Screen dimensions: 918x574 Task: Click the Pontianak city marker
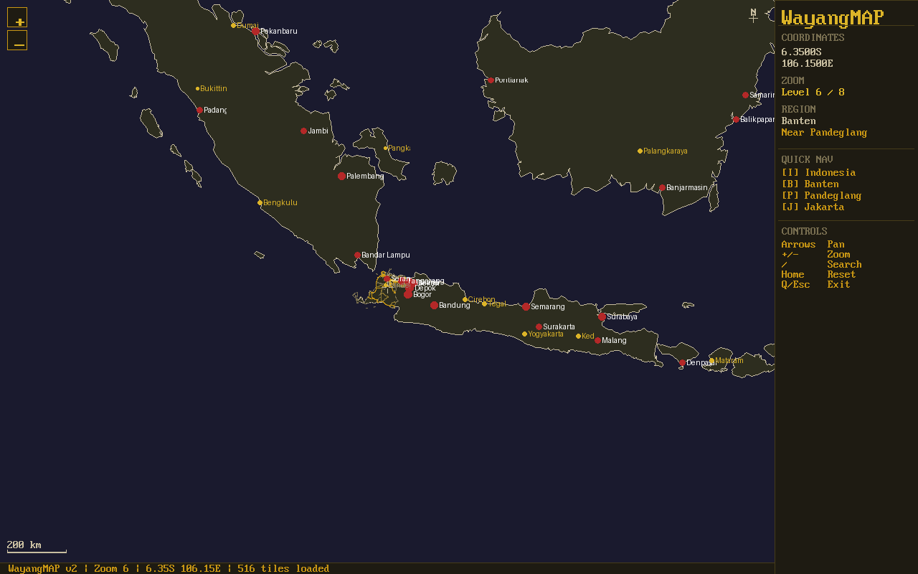point(490,80)
